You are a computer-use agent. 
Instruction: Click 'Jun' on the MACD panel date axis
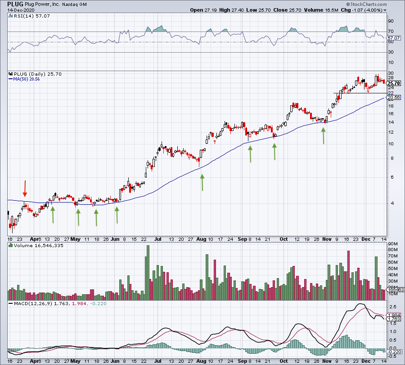pyautogui.click(x=115, y=361)
